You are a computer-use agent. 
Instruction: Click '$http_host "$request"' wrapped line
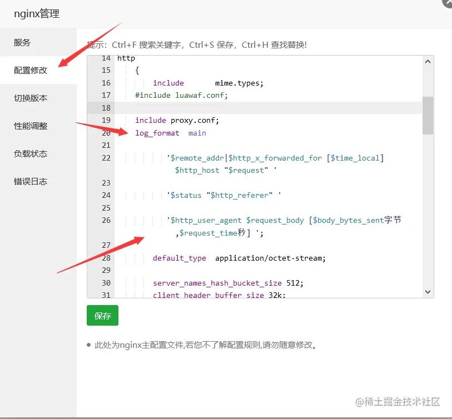[x=221, y=170]
